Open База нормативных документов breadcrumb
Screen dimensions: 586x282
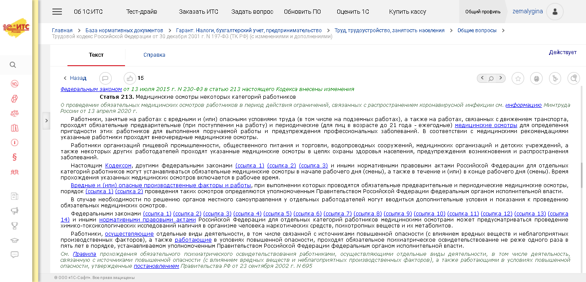click(x=124, y=30)
